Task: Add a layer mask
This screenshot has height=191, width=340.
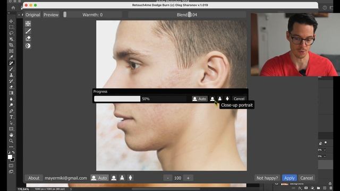Action: click(306, 188)
